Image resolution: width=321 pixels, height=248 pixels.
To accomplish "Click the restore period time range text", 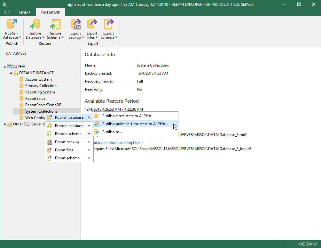I will [x=114, y=109].
